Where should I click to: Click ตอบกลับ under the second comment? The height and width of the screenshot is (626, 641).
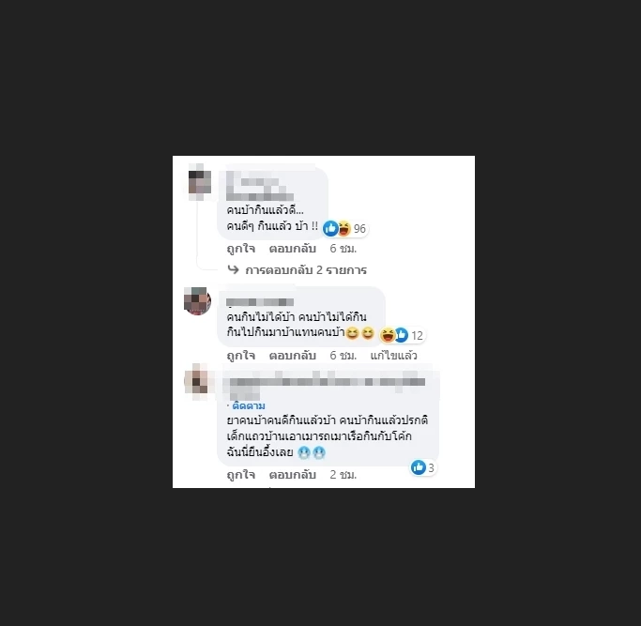coord(292,356)
